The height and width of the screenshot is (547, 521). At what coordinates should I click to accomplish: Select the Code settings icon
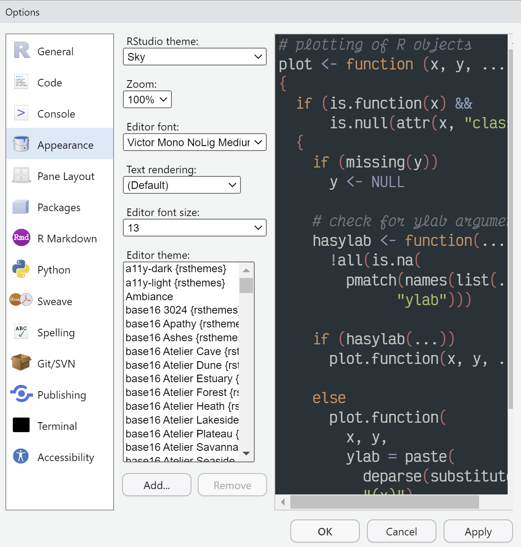click(20, 82)
